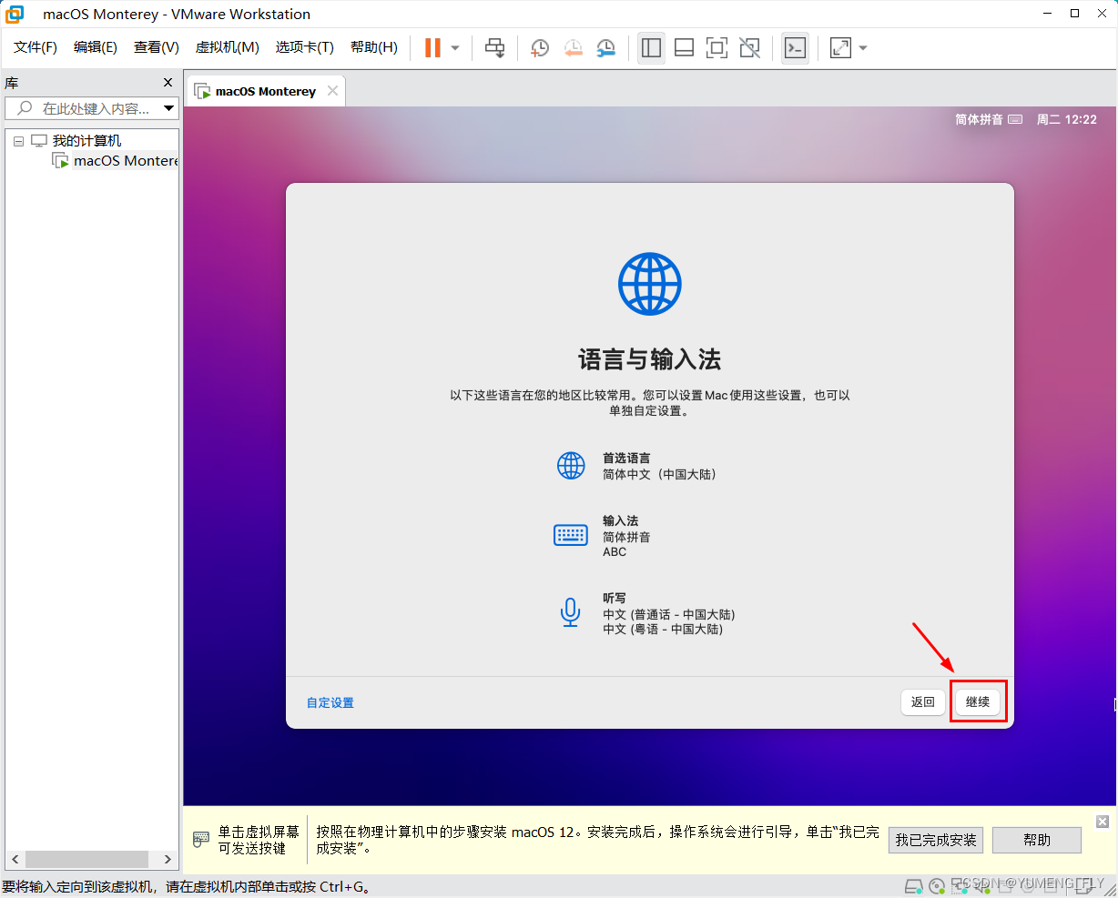Switch to the macOS Monterey tab
This screenshot has width=1118, height=898.
pyautogui.click(x=266, y=91)
